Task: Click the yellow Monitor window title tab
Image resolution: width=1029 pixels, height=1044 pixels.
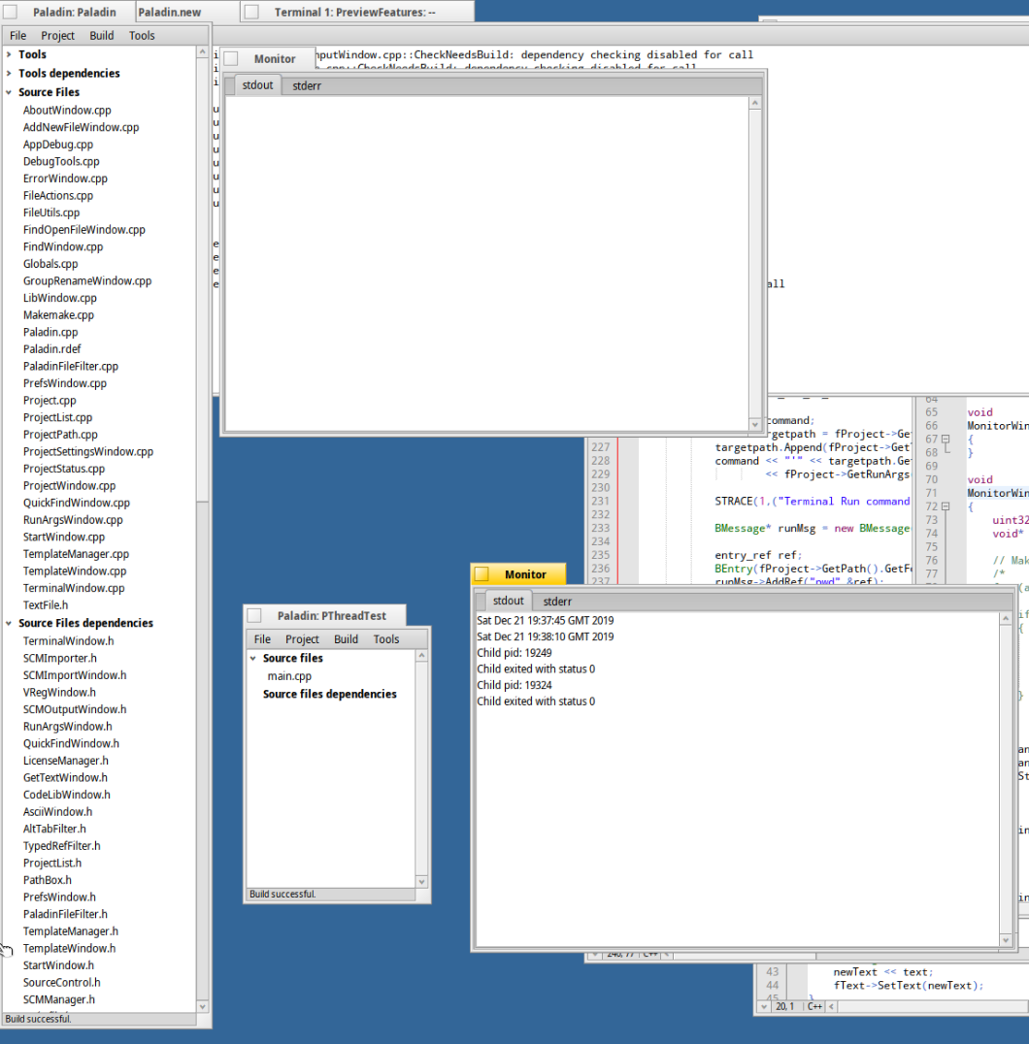Action: (x=518, y=574)
